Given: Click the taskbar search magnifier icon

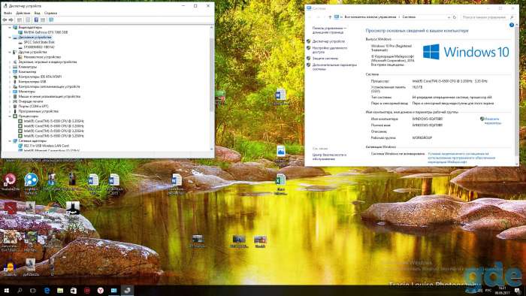Looking at the screenshot, I should (x=20, y=290).
